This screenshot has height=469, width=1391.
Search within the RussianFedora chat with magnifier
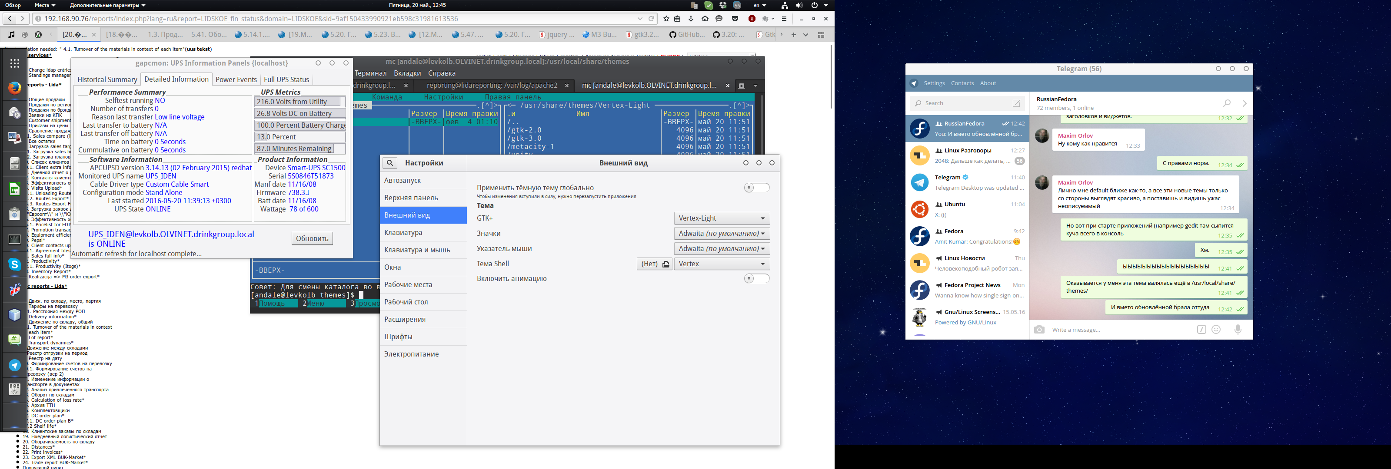(1227, 103)
